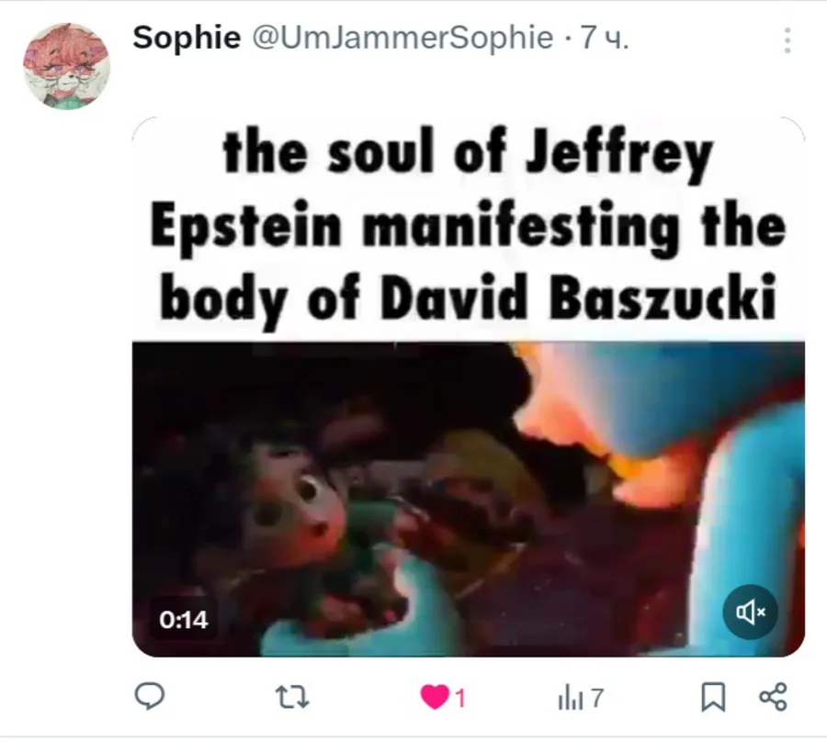
Task: Click the 0:14 video duration badge
Action: [x=184, y=620]
